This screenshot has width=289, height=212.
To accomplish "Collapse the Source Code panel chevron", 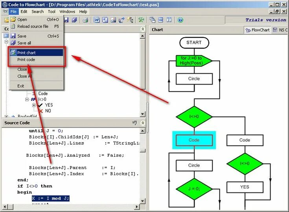I will 143,123.
